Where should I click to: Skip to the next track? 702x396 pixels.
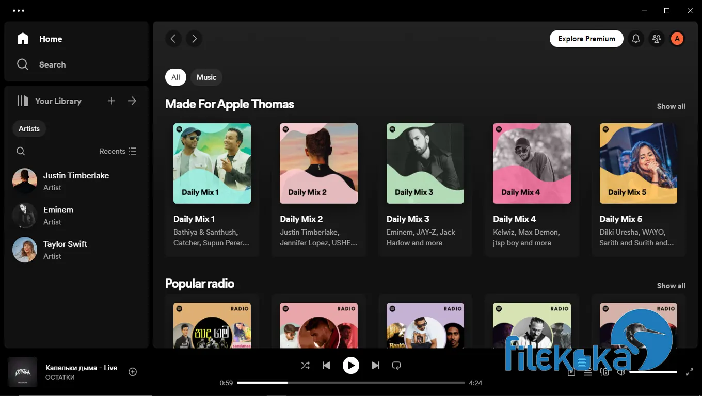[376, 366]
